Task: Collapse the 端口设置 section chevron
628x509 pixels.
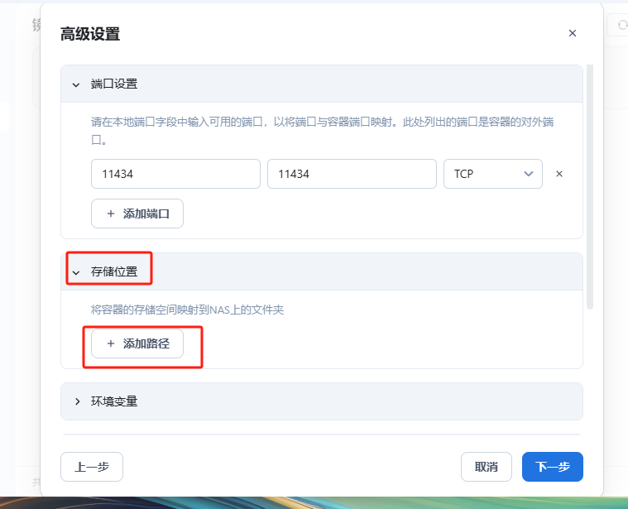Action: click(x=75, y=85)
